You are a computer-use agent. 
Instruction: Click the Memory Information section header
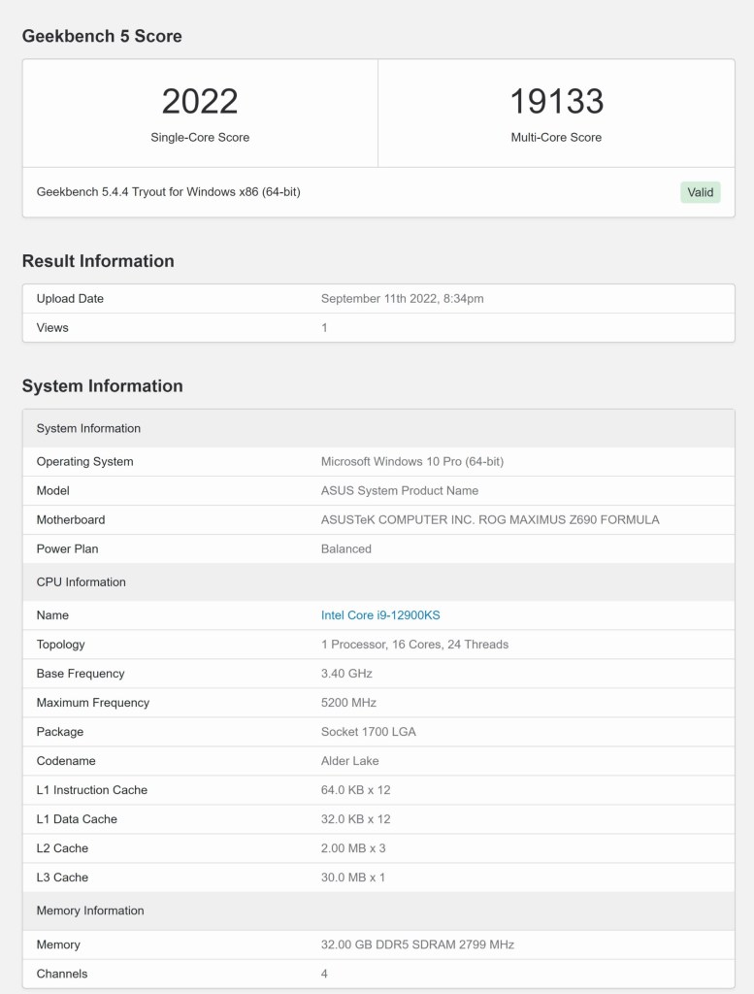tap(378, 911)
